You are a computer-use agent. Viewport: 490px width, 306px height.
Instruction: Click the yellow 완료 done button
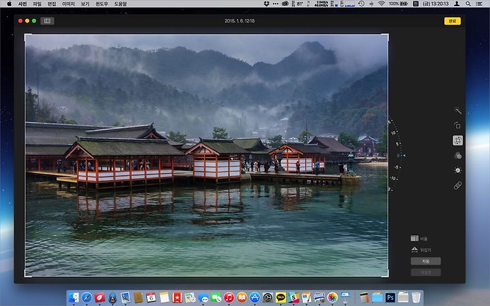point(452,21)
